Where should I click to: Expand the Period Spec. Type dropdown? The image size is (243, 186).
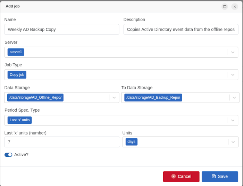233,120
